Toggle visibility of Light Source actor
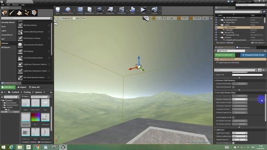 216,27
